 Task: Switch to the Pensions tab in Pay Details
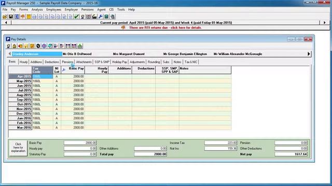pos(67,62)
